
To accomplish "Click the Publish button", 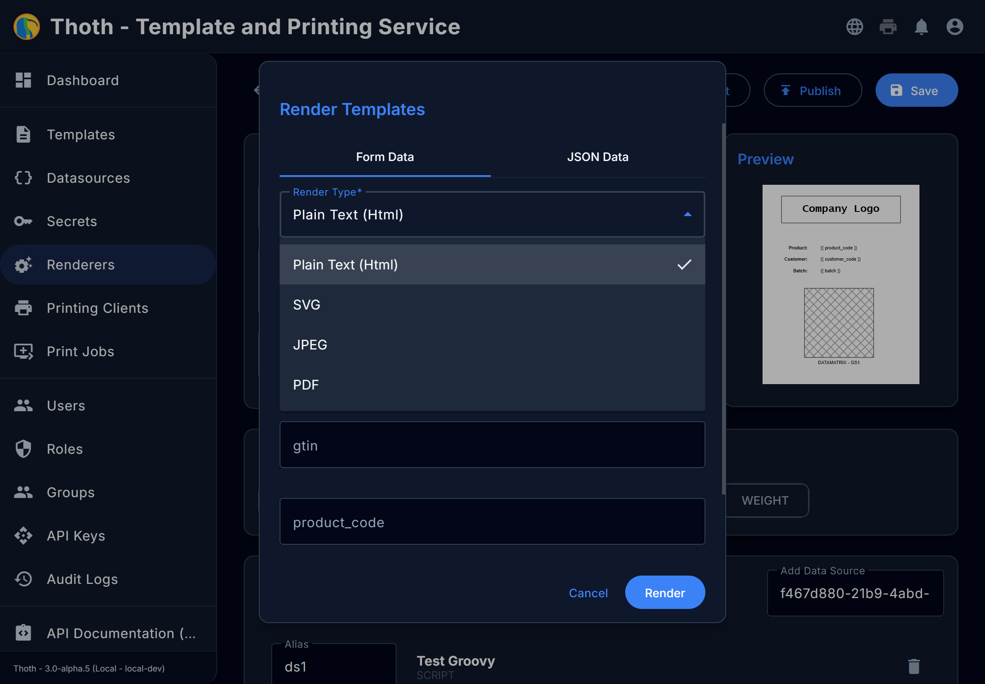I will [812, 90].
